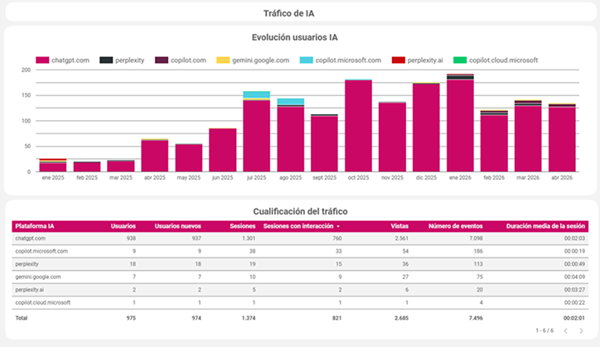Click the 938 users value

point(131,239)
